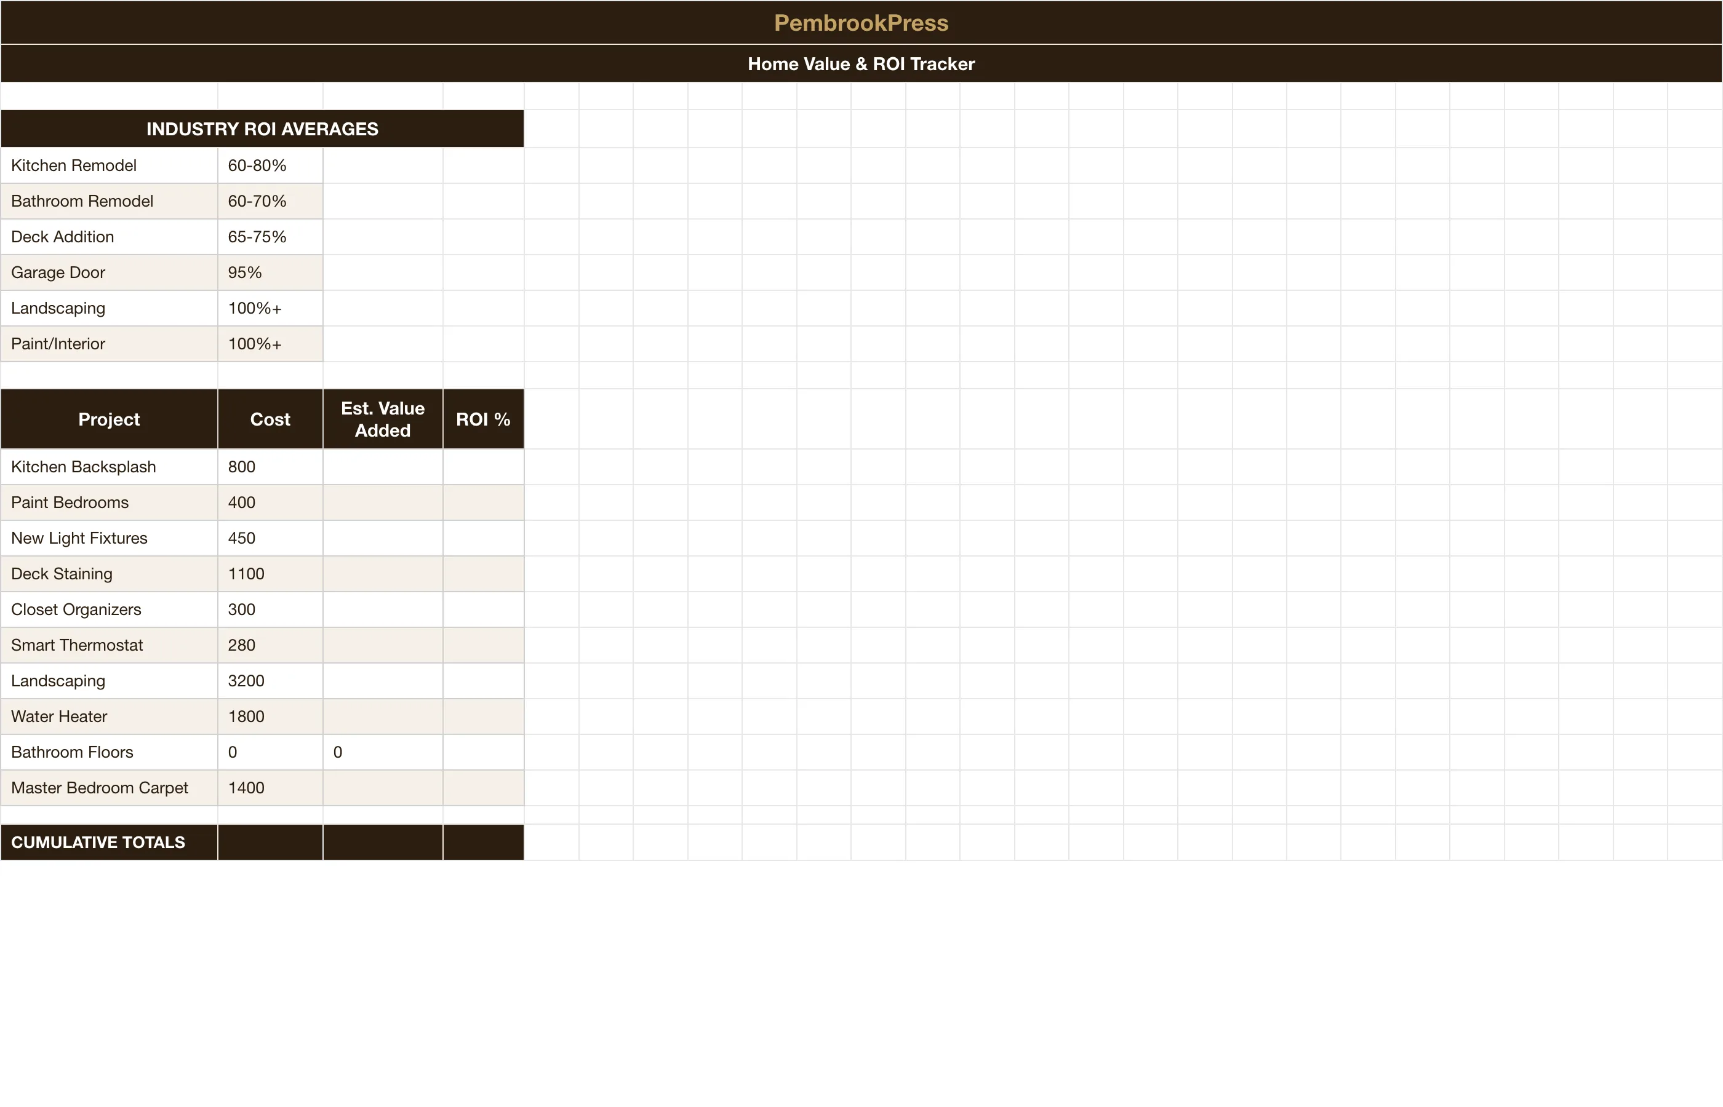
Task: Click the Kitchen Remodel cell
Action: [110, 165]
